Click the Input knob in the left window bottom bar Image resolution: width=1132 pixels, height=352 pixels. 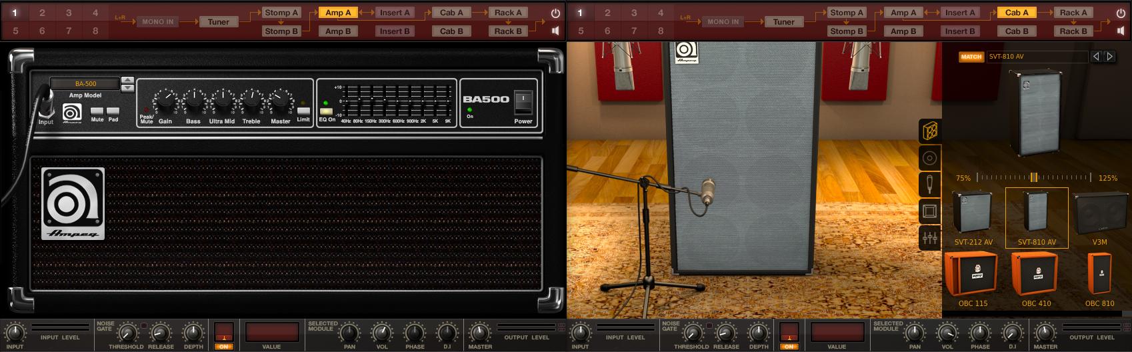15,332
